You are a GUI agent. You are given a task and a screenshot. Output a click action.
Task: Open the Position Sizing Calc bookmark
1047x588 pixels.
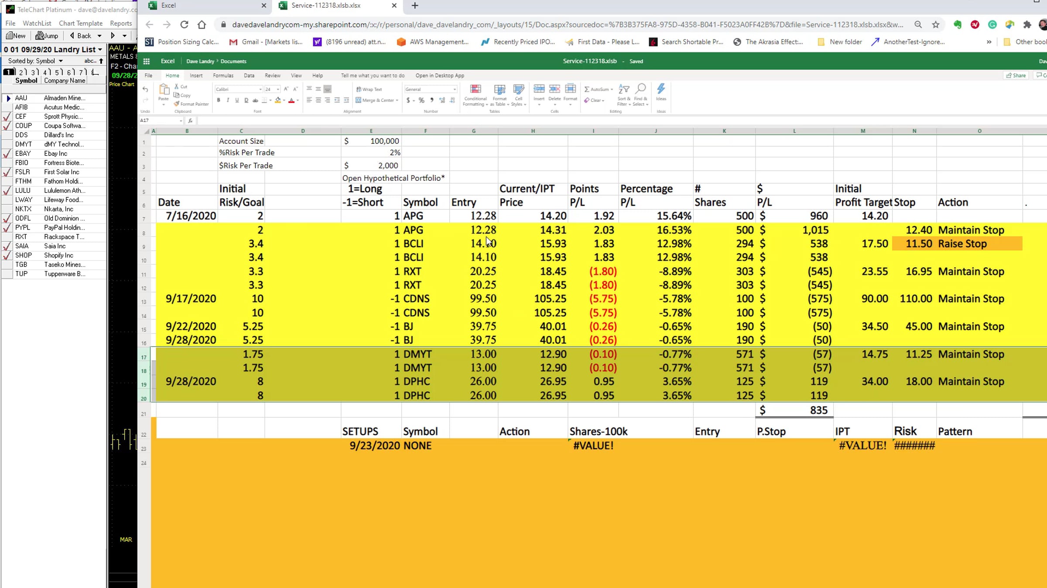tap(182, 42)
